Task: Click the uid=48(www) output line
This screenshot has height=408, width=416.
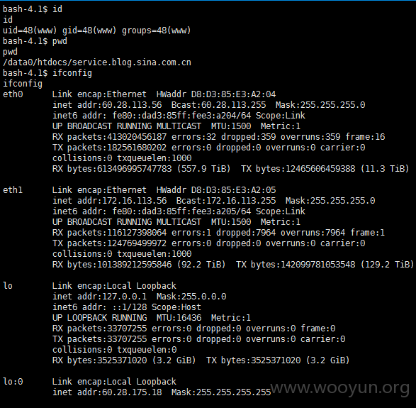Action: click(x=97, y=31)
